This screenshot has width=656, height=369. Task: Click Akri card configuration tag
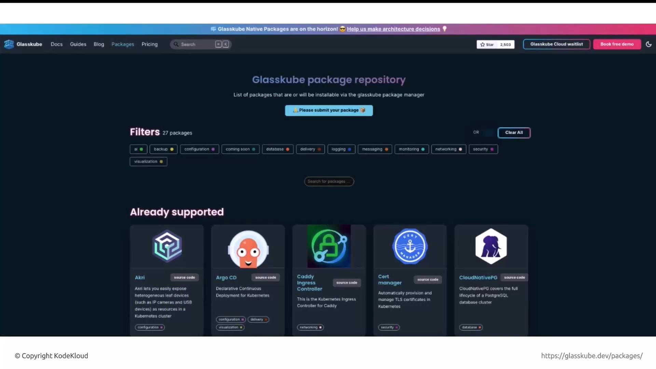click(150, 327)
